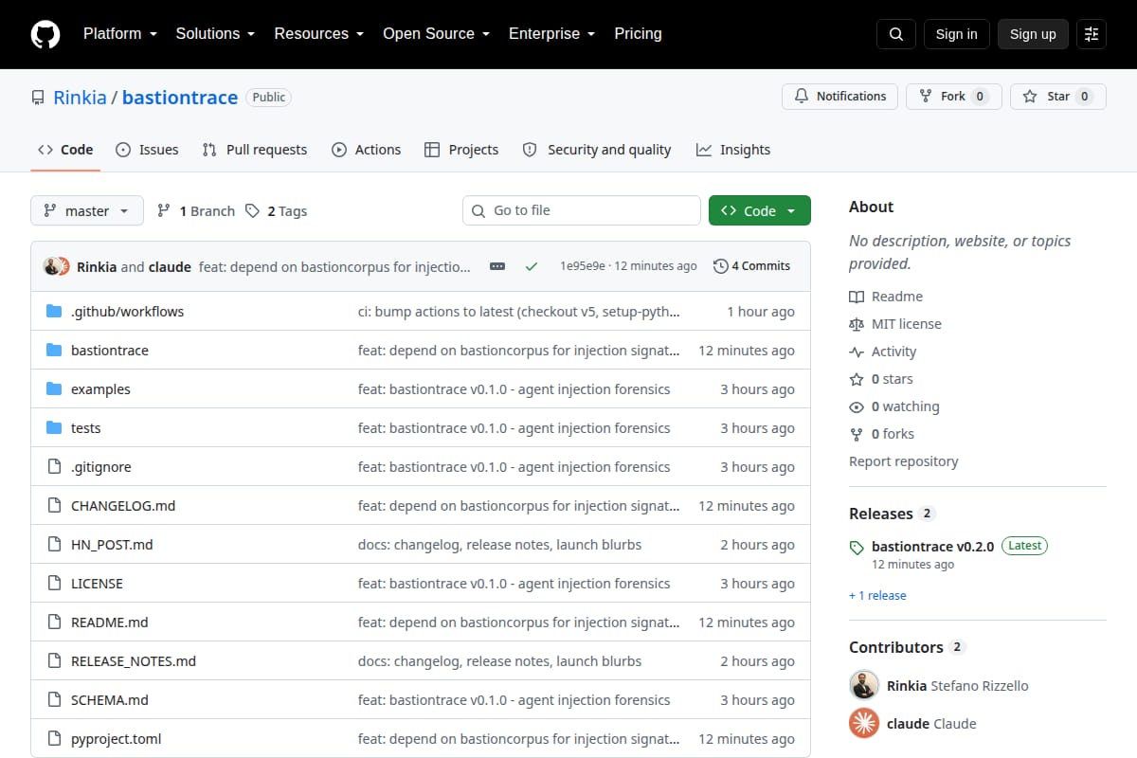The width and height of the screenshot is (1137, 758).
Task: Open the green Code dropdown button
Action: 760,210
